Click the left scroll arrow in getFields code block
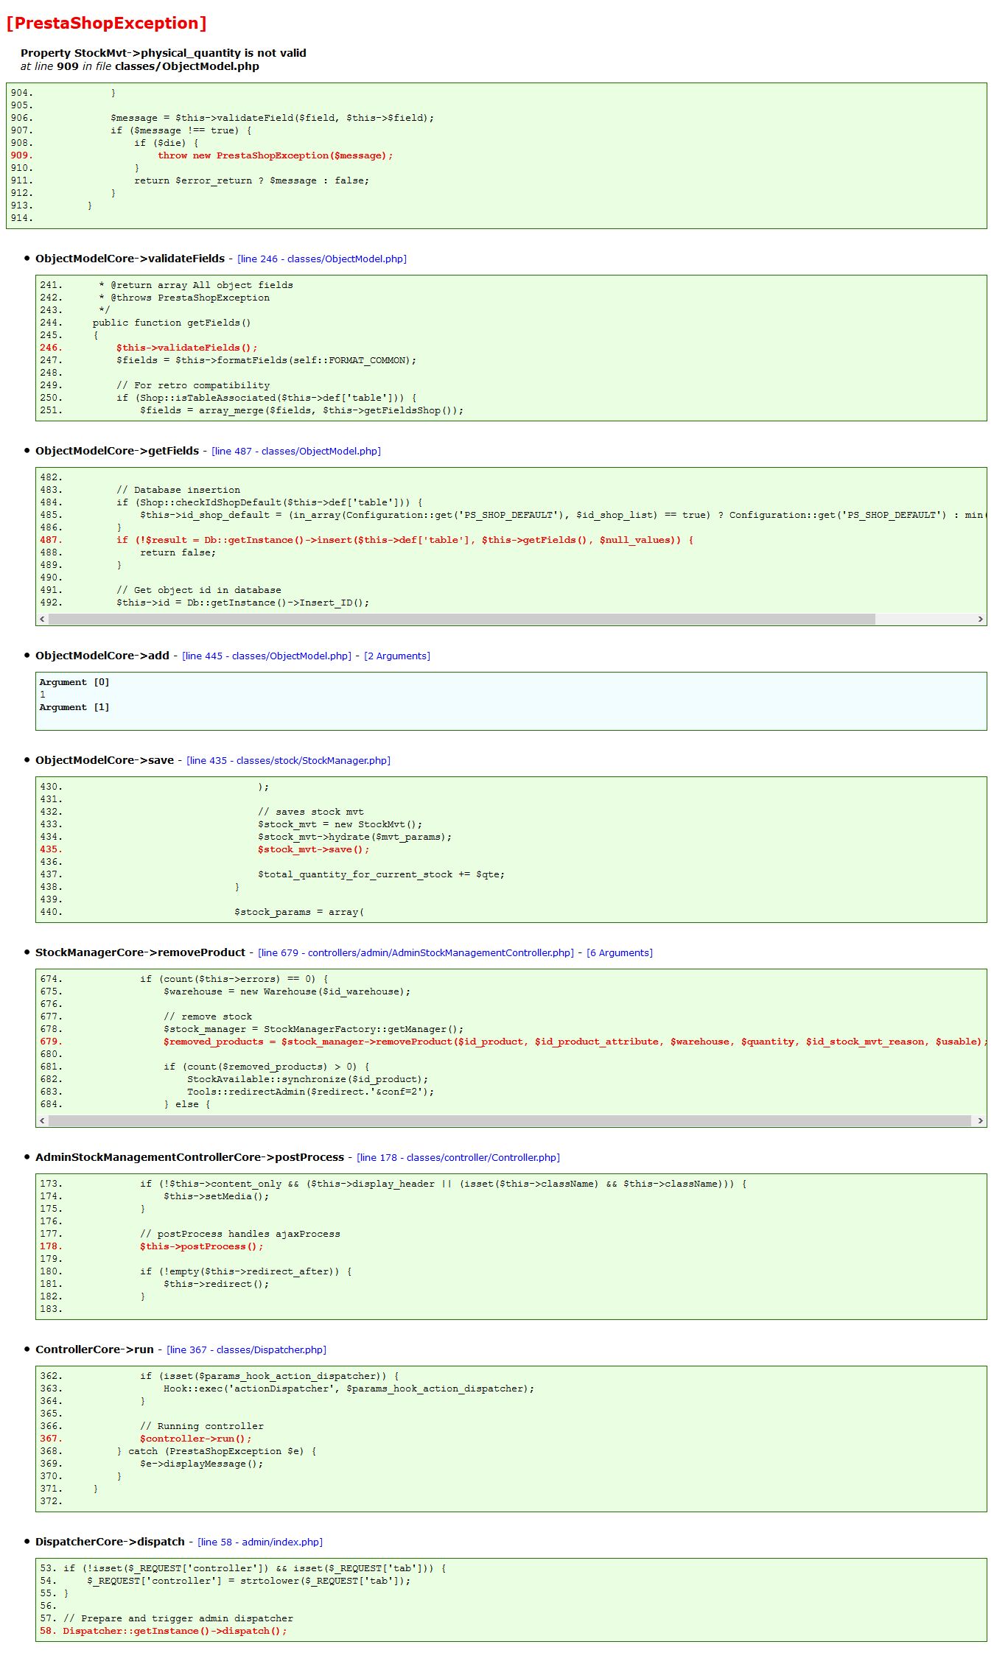Image resolution: width=994 pixels, height=1664 pixels. pos(42,619)
